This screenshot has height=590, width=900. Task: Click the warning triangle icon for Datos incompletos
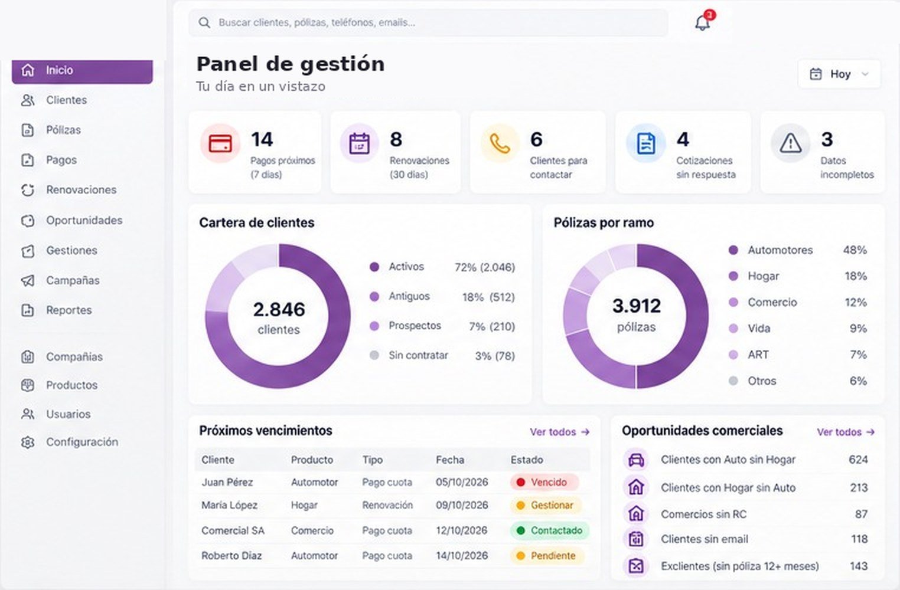[790, 143]
